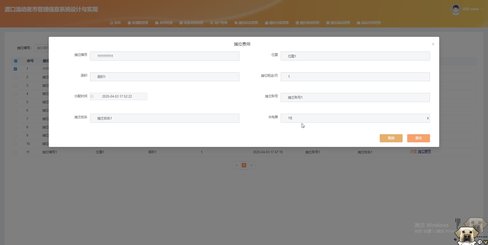488x245 pixels.
Task: Click the site title 渡口流动夜市管理信息系统设计与实现
Action: pyautogui.click(x=51, y=9)
